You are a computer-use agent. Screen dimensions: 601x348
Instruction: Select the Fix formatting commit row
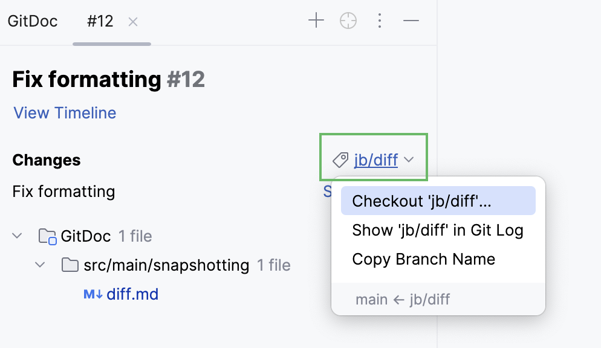pos(63,192)
